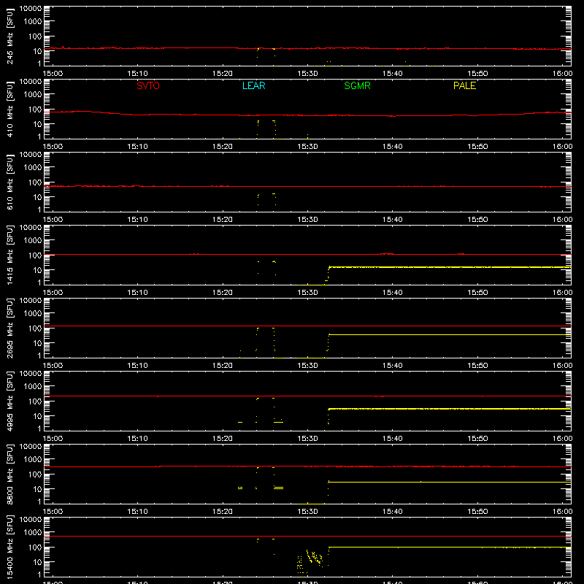Click the 1000 tick of the 4995 MHz plot
The image size is (584, 584).
coord(33,387)
